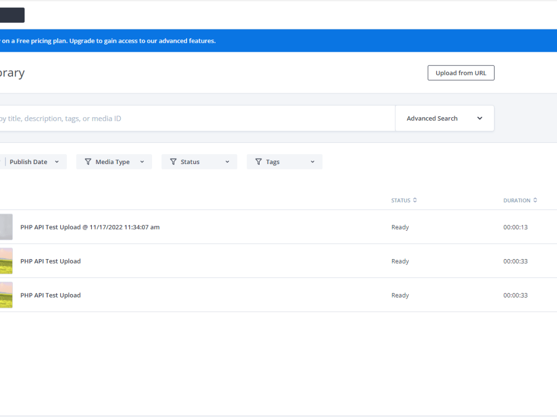Click the Status funnel filter icon
Image resolution: width=557 pixels, height=417 pixels.
click(173, 162)
